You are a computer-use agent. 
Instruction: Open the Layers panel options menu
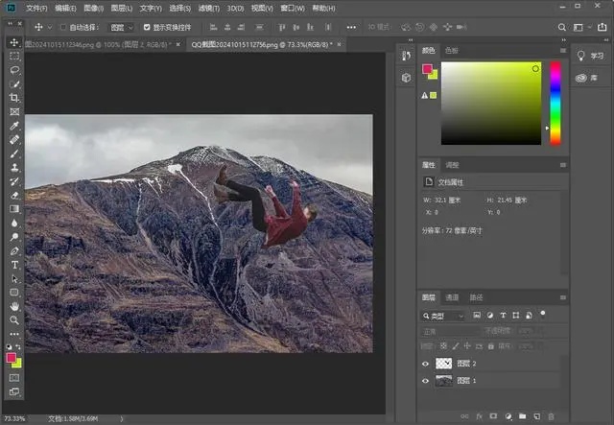coord(563,297)
